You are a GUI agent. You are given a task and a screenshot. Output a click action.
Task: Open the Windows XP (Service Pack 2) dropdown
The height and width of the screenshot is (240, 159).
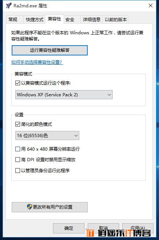point(64,94)
